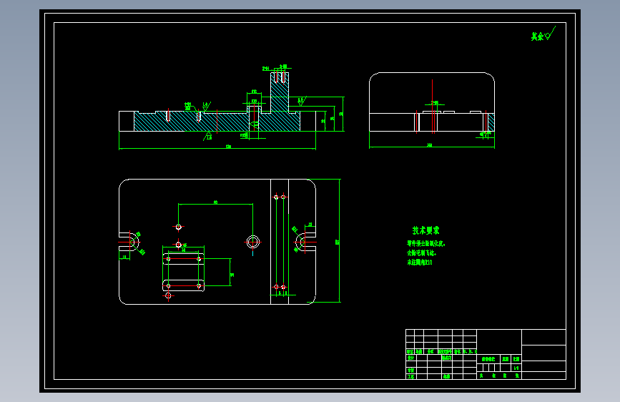Image resolution: width=620 pixels, height=402 pixels.
Task: Click the rounded-corner outline of the right side view
Action: 432,102
